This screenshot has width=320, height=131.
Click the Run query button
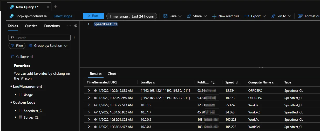click(93, 16)
